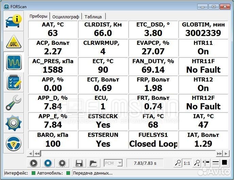Select the FRP Вольт gauge cell

pos(153,85)
